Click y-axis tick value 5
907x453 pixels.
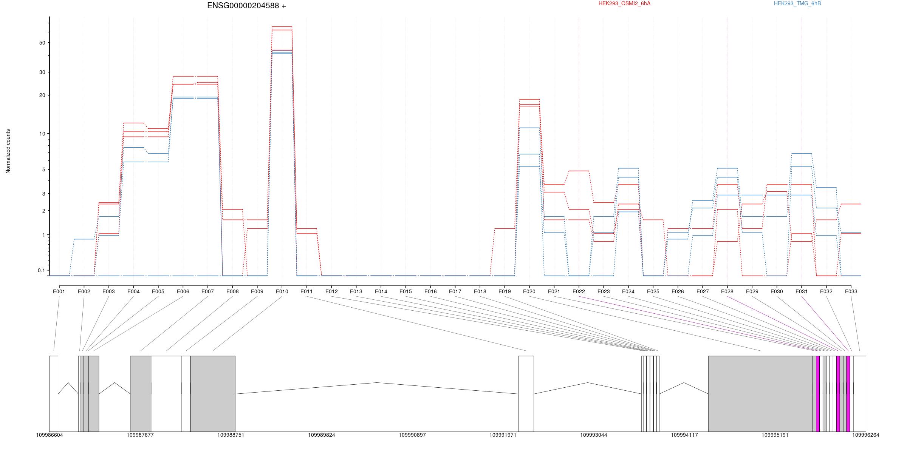43,169
